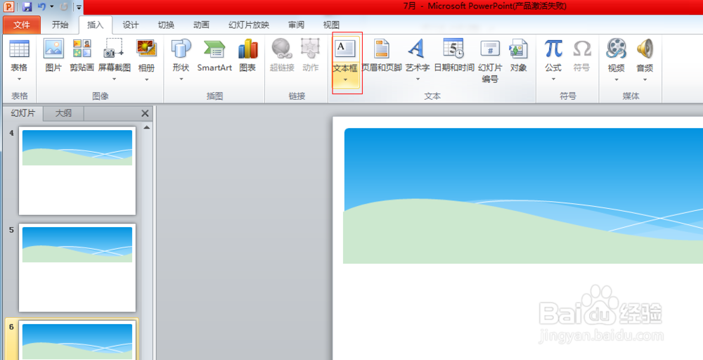Open the 切换 (Transitions) tab

(x=166, y=25)
